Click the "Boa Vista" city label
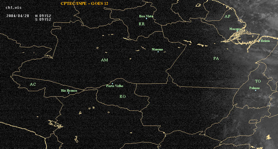This screenshot has height=149, width=278. point(146,16)
